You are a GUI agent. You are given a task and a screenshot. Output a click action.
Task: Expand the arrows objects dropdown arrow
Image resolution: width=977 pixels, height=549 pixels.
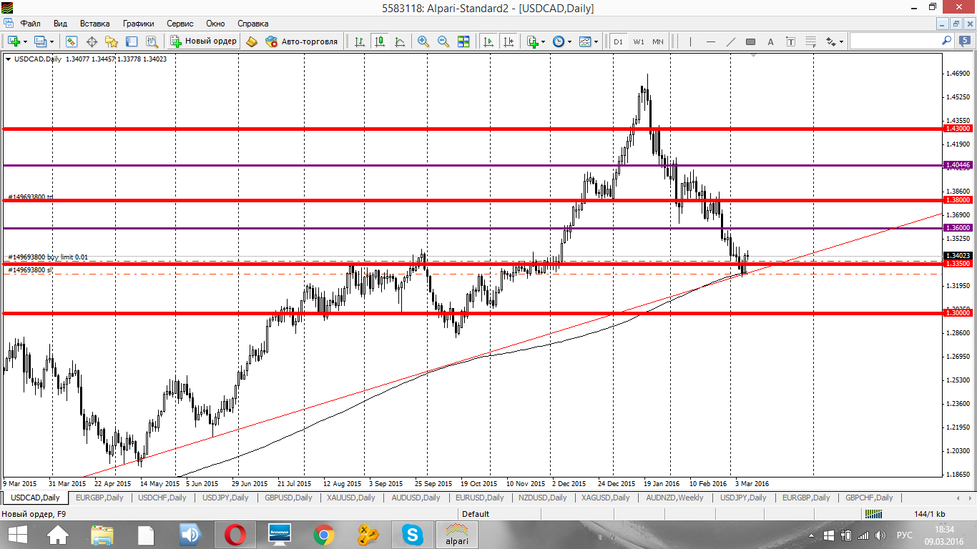tap(842, 41)
